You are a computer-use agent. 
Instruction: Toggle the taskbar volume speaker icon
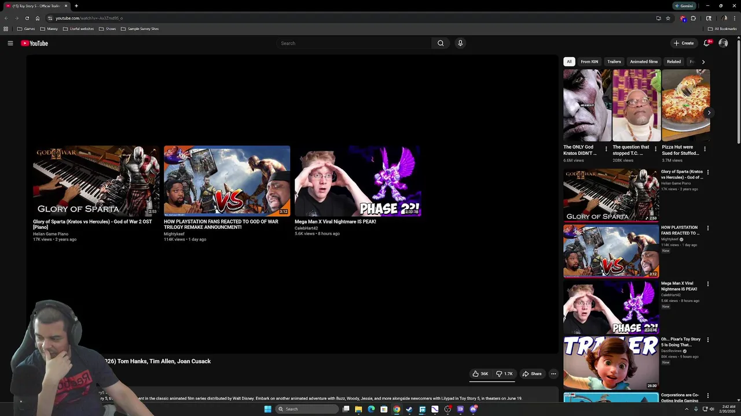[711, 409]
